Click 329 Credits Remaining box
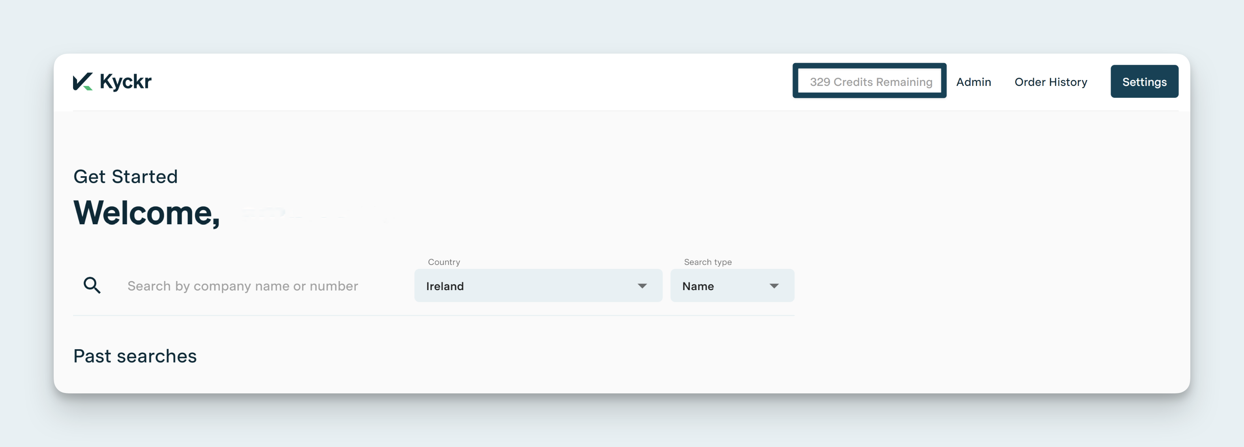The image size is (1244, 447). tap(870, 82)
